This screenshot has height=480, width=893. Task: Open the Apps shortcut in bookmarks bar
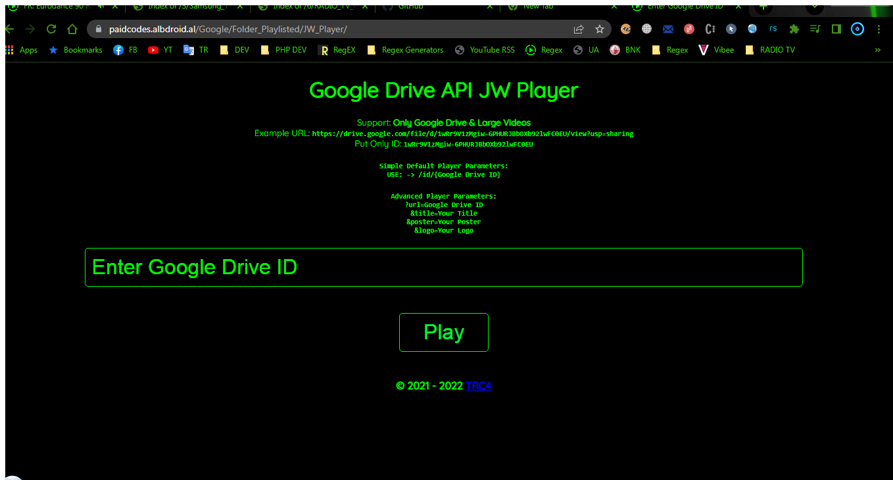point(22,50)
